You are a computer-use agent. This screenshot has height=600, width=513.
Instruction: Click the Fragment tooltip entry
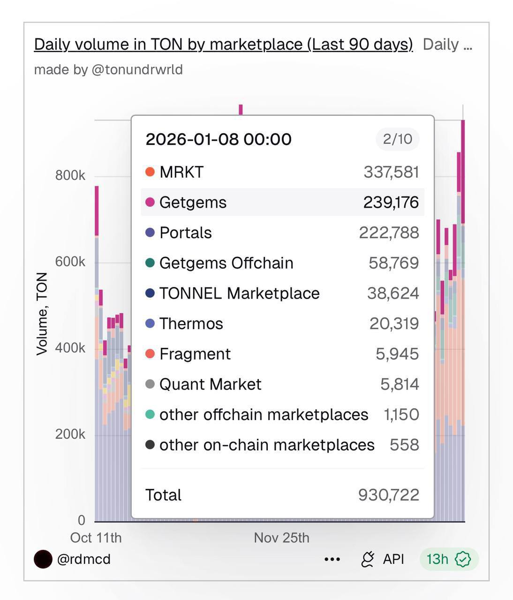click(x=282, y=354)
